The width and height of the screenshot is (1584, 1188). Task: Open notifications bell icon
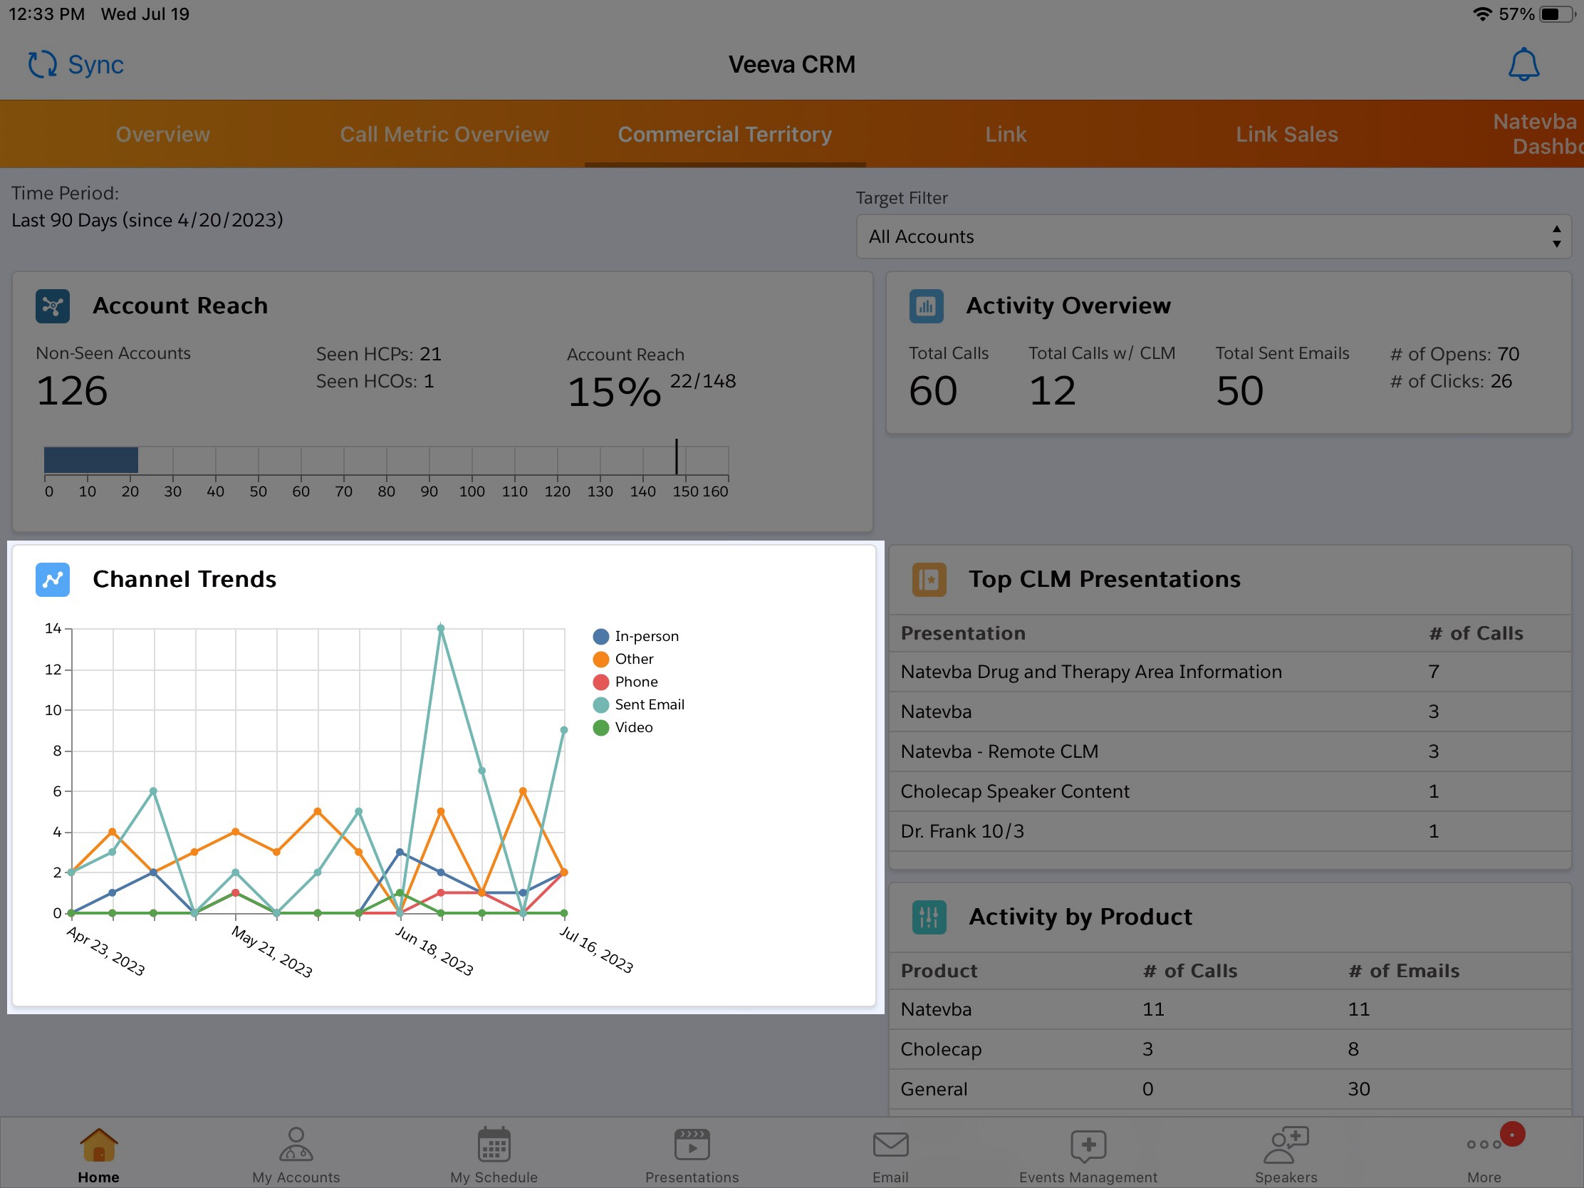coord(1523,64)
